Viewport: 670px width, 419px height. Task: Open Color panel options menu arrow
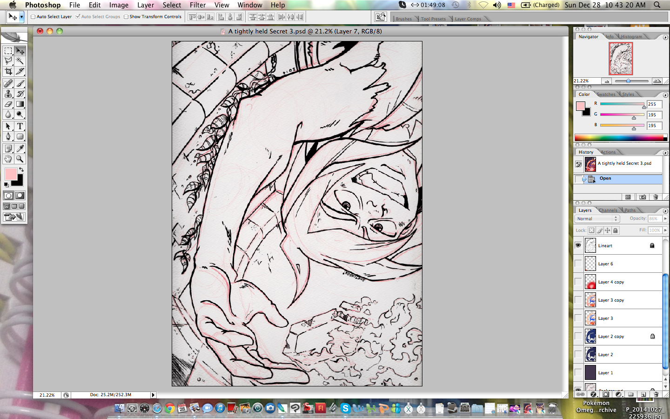665,95
